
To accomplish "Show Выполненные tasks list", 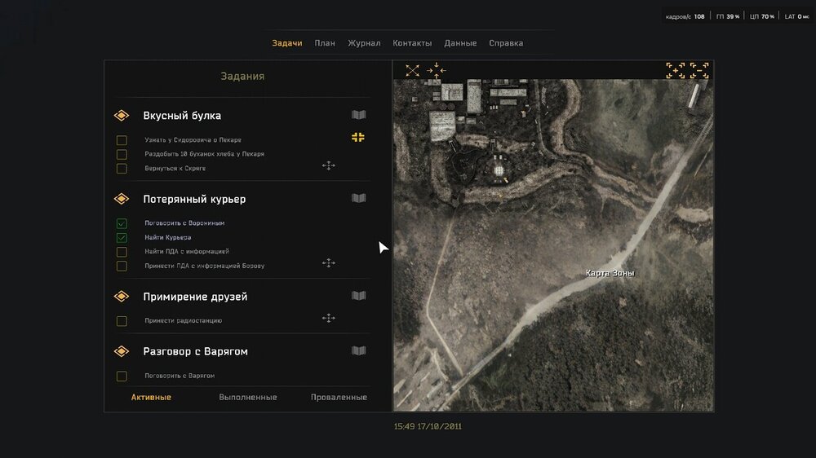I will point(248,397).
